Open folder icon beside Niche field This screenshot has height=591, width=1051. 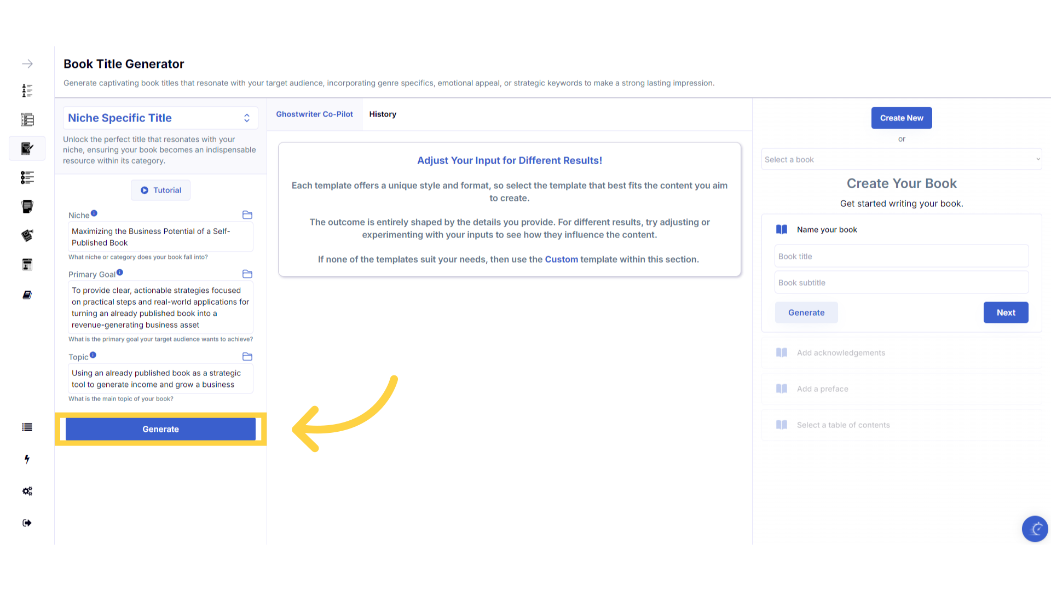click(x=247, y=215)
